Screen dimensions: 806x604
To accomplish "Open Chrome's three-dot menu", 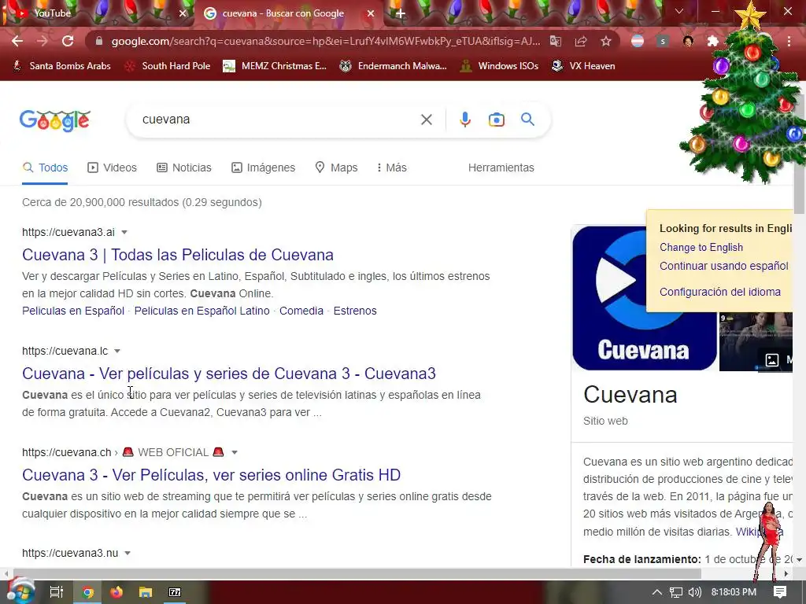I will click(x=789, y=41).
